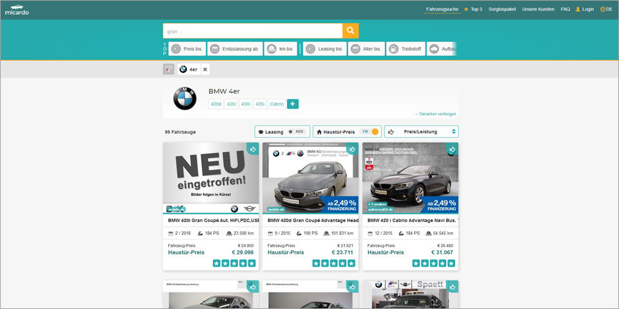The image size is (619, 309).
Task: Click the search input field
Action: click(x=253, y=31)
